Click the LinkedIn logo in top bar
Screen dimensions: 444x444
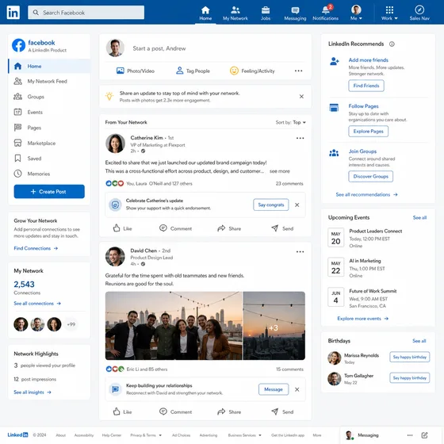pos(13,13)
